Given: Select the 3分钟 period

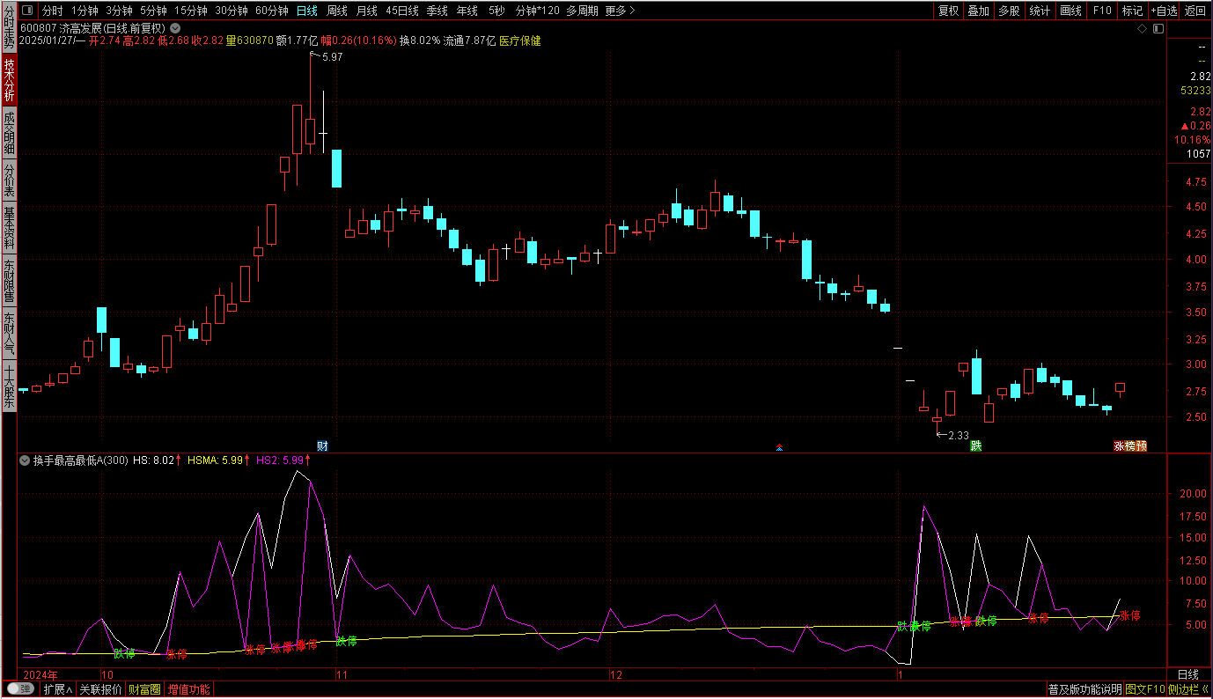Looking at the screenshot, I should [x=119, y=11].
